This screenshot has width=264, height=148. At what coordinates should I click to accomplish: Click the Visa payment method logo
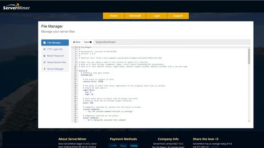(123, 146)
